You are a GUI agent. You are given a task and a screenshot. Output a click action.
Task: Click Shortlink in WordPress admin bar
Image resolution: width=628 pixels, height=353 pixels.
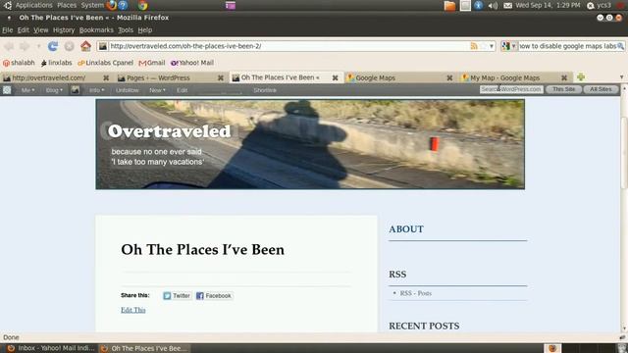[265, 90]
